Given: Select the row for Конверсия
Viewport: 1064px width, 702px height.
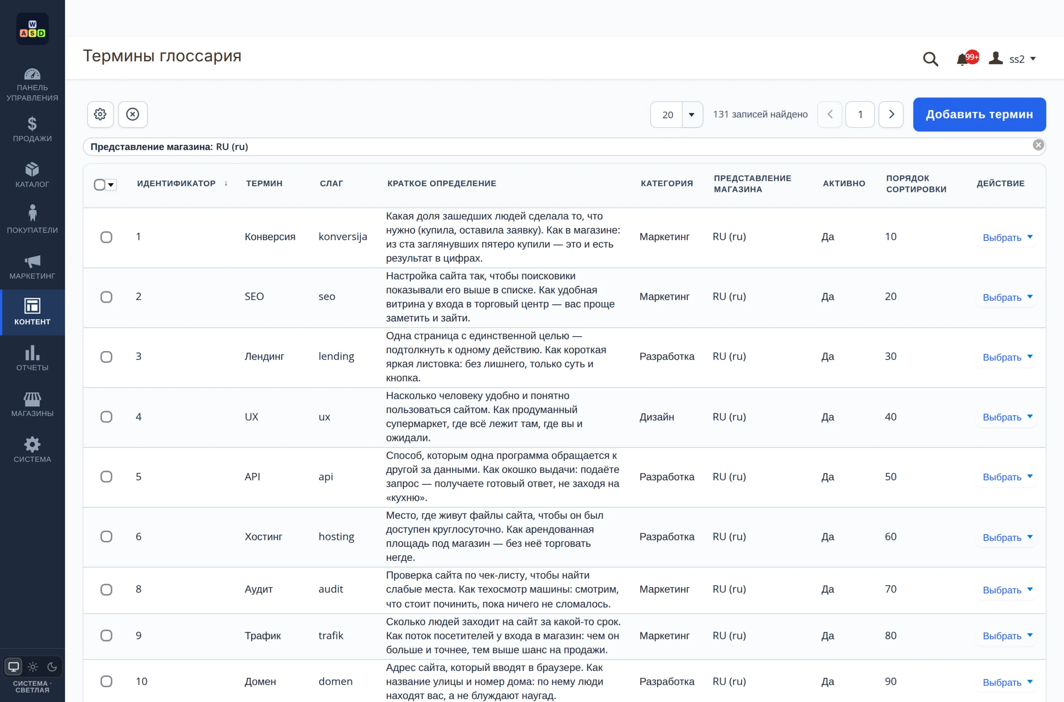Looking at the screenshot, I should (106, 237).
